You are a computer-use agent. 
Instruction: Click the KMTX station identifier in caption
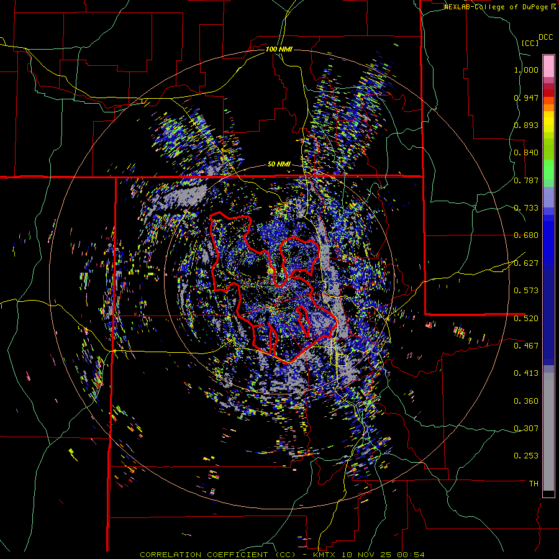[325, 555]
